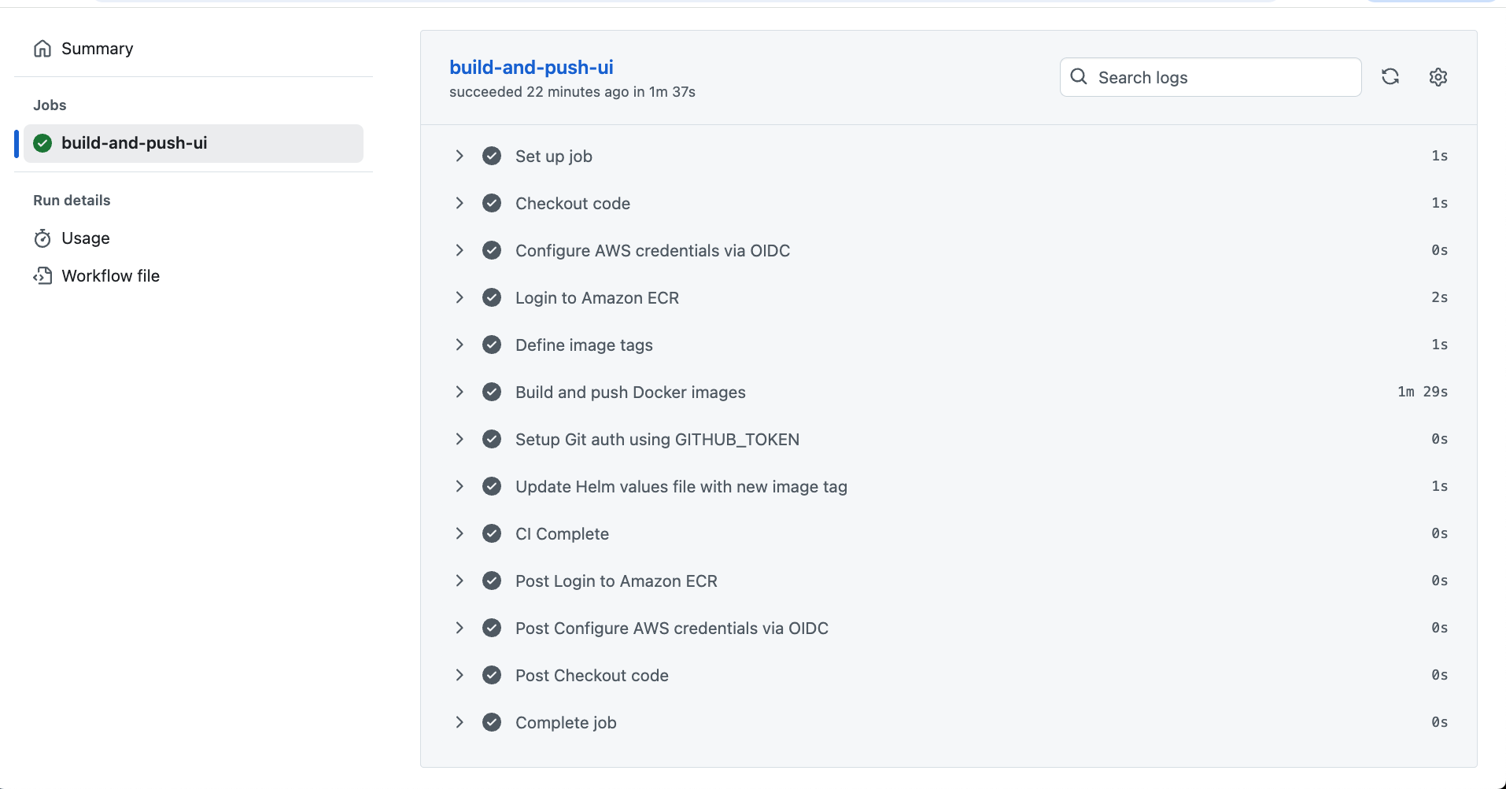Click the search magnifier in Search logs
The height and width of the screenshot is (789, 1506).
[x=1079, y=76]
